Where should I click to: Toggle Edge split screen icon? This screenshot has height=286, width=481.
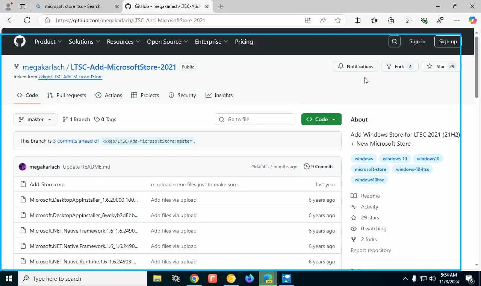click(357, 20)
